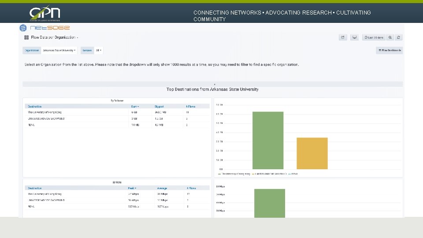The image size is (423, 238).
Task: Open the Flow Dashboards menu button
Action: click(389, 50)
